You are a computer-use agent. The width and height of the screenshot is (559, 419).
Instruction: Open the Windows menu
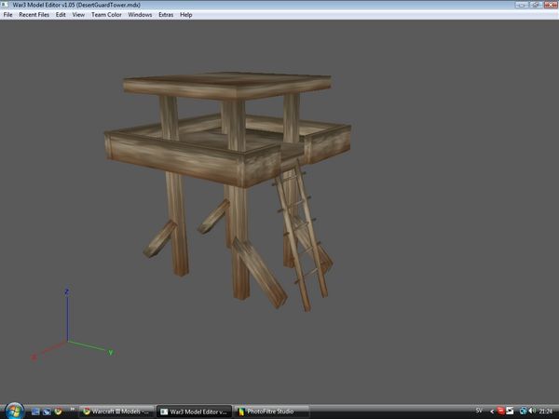click(x=140, y=15)
